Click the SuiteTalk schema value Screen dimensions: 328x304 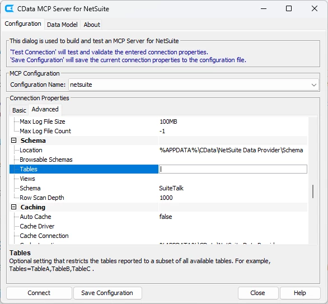coord(171,188)
